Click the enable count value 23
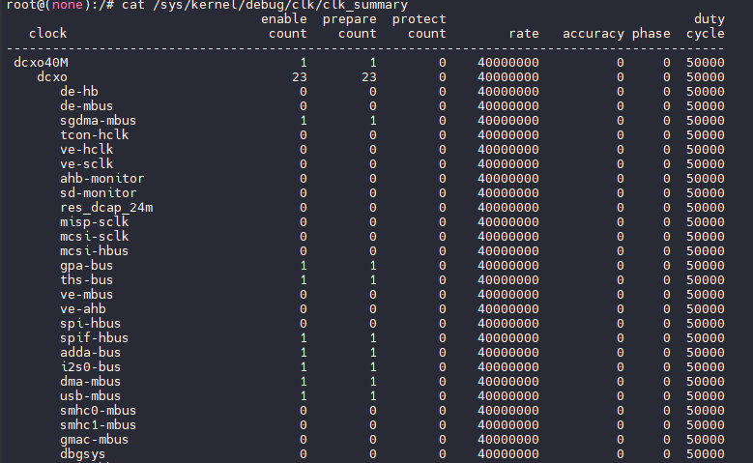Screen dimensions: 753x463 click(300, 77)
